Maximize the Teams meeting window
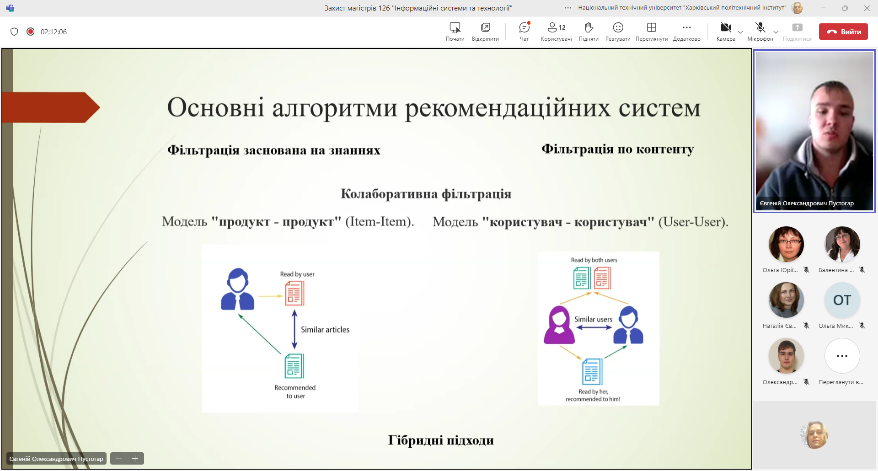The height and width of the screenshot is (471, 878). [x=845, y=8]
